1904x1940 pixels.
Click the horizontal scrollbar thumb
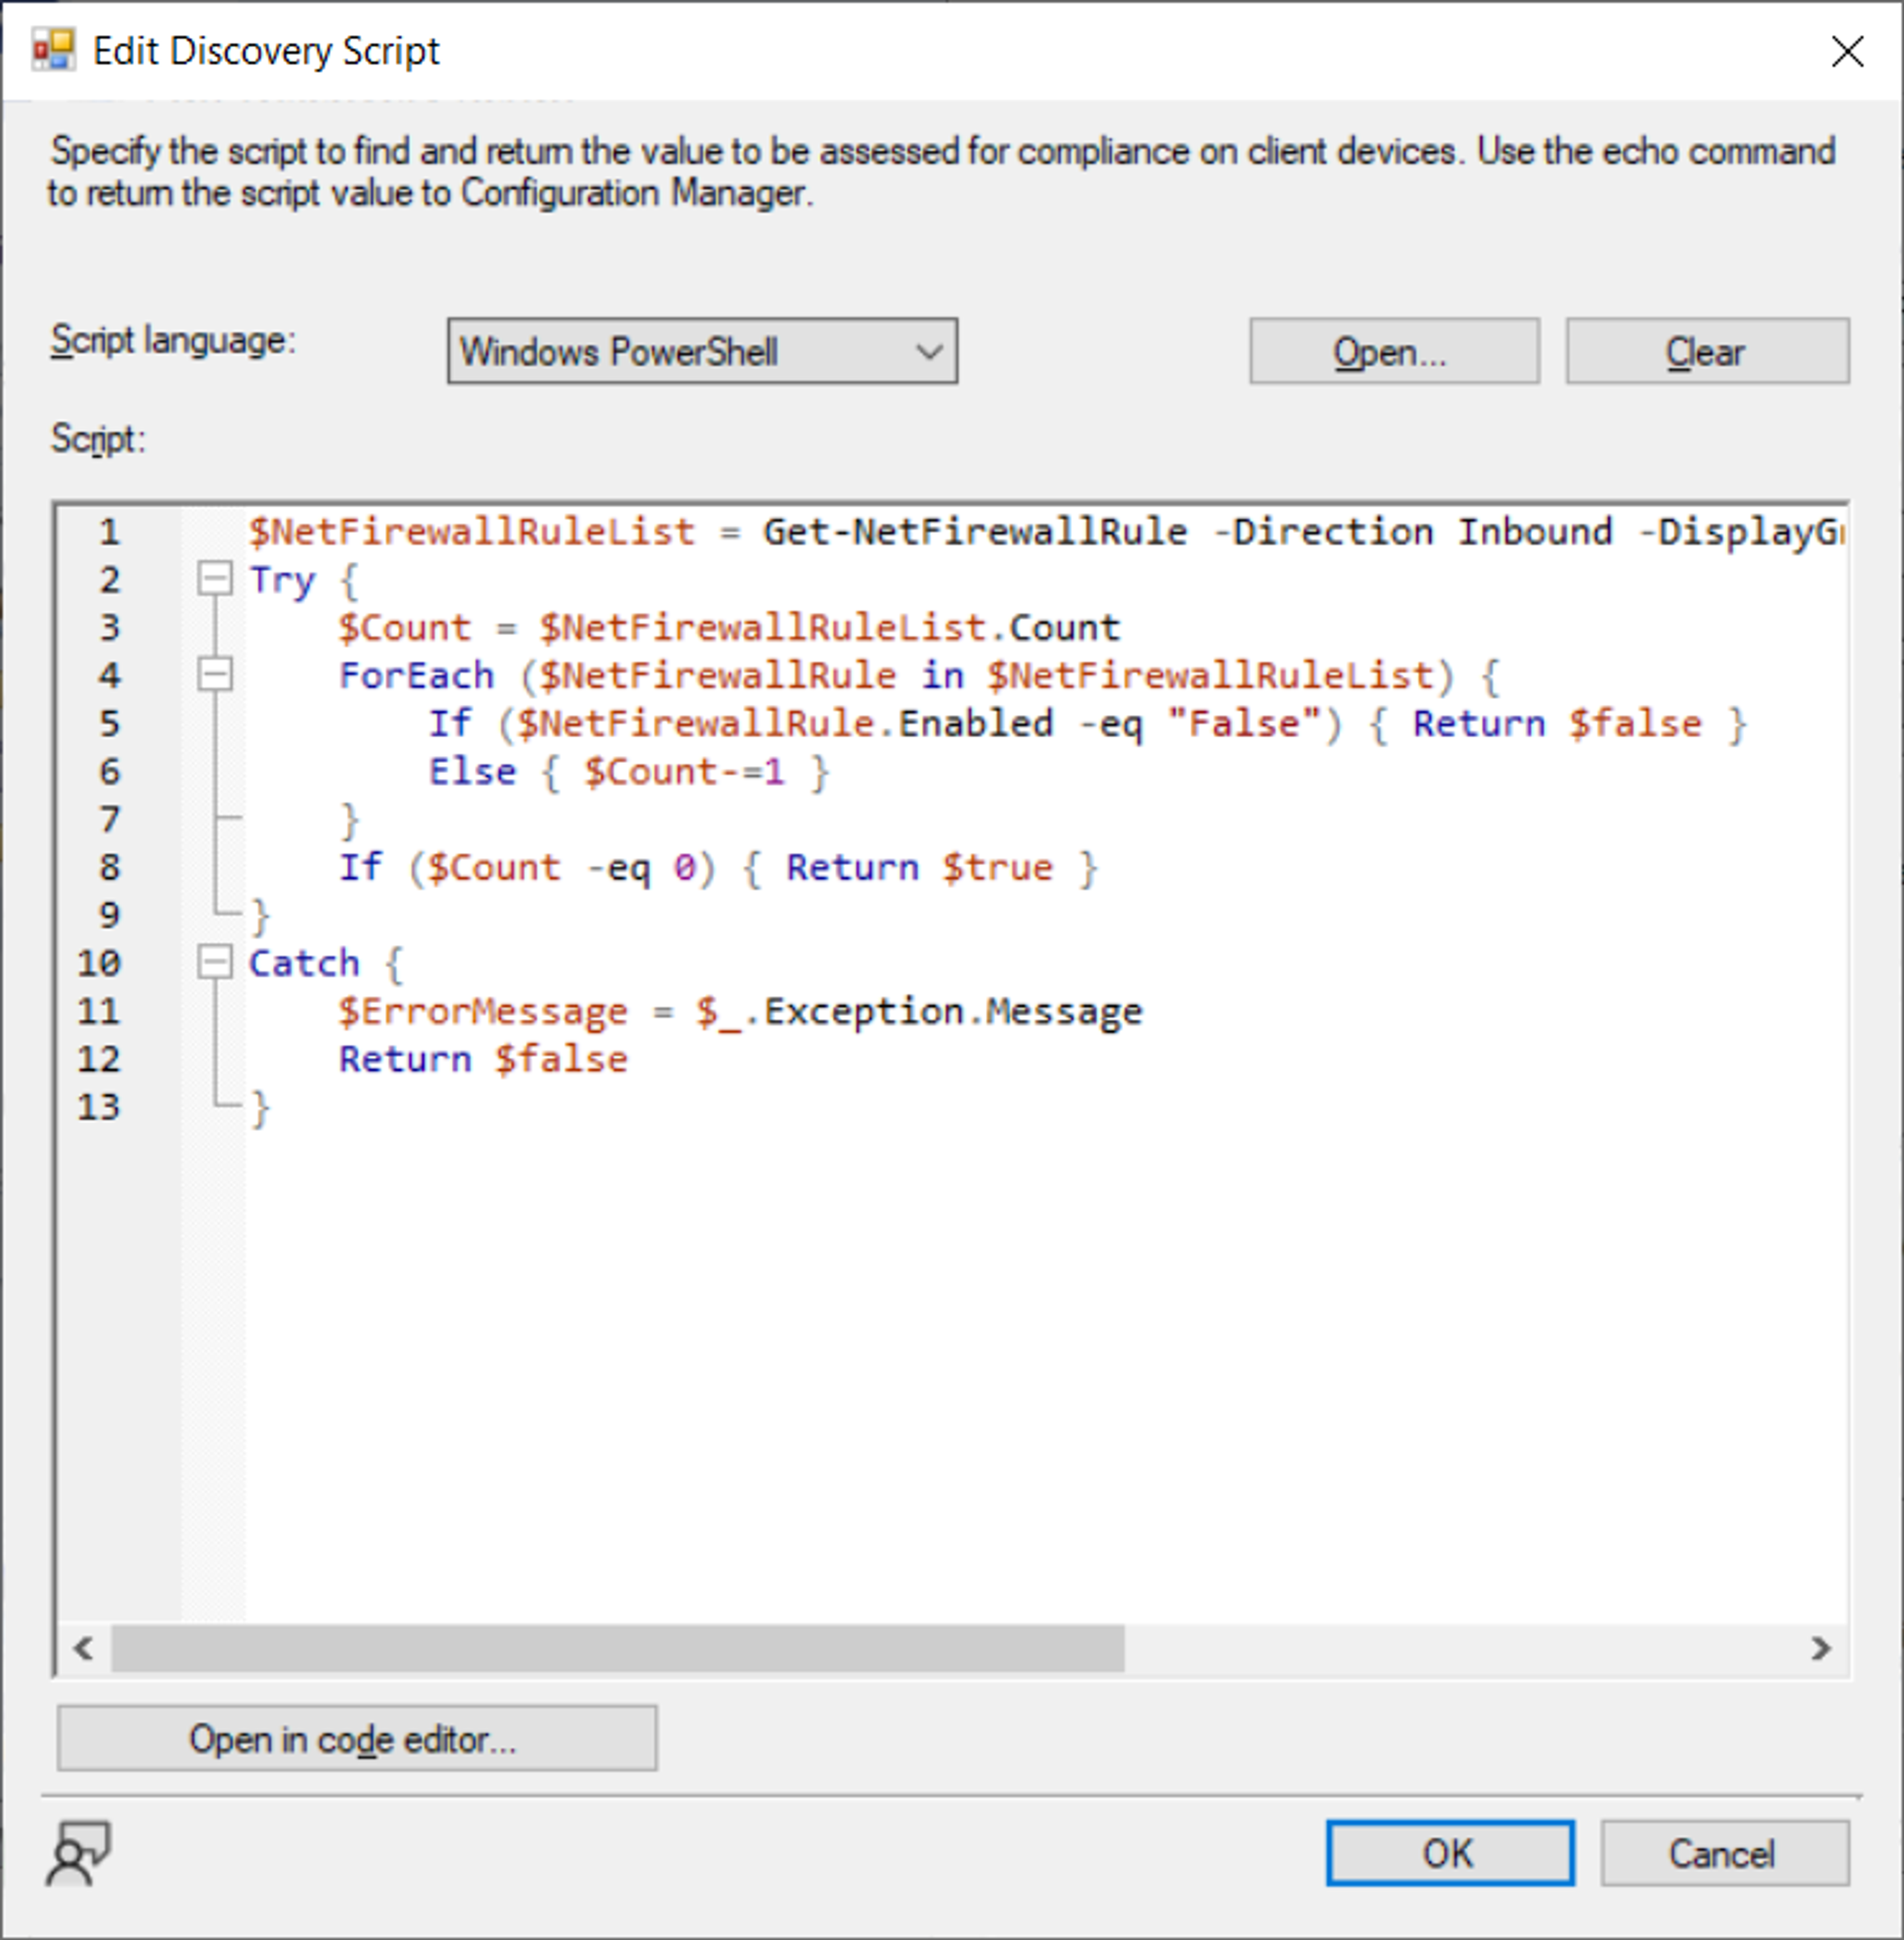tap(618, 1648)
